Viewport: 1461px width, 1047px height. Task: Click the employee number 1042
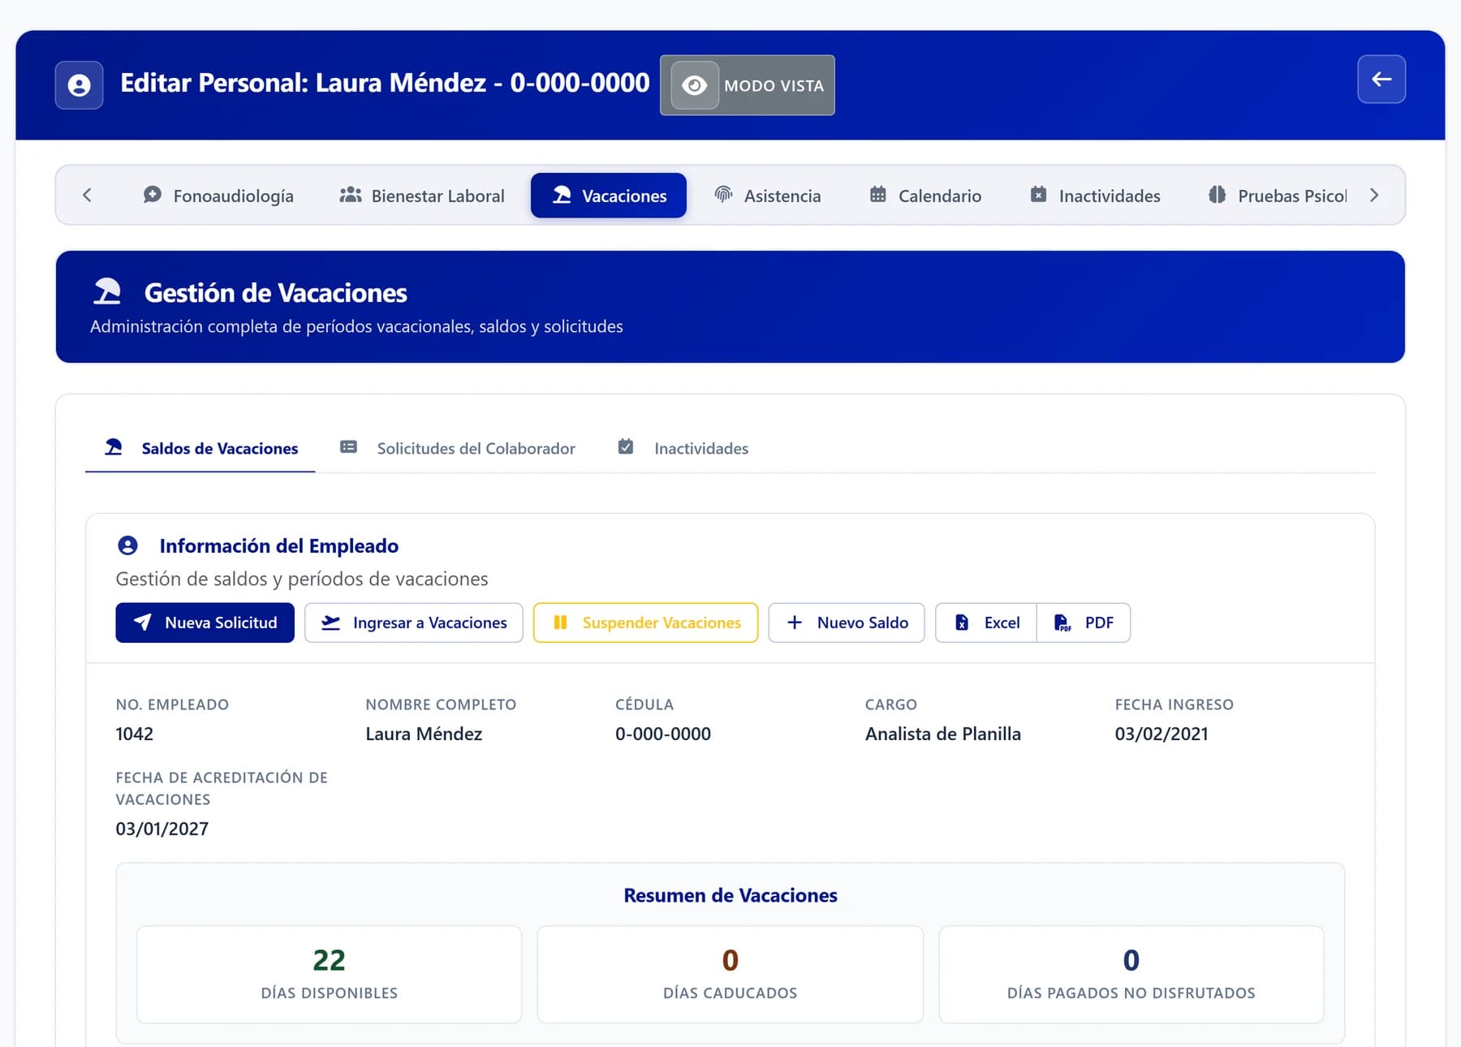pos(135,734)
